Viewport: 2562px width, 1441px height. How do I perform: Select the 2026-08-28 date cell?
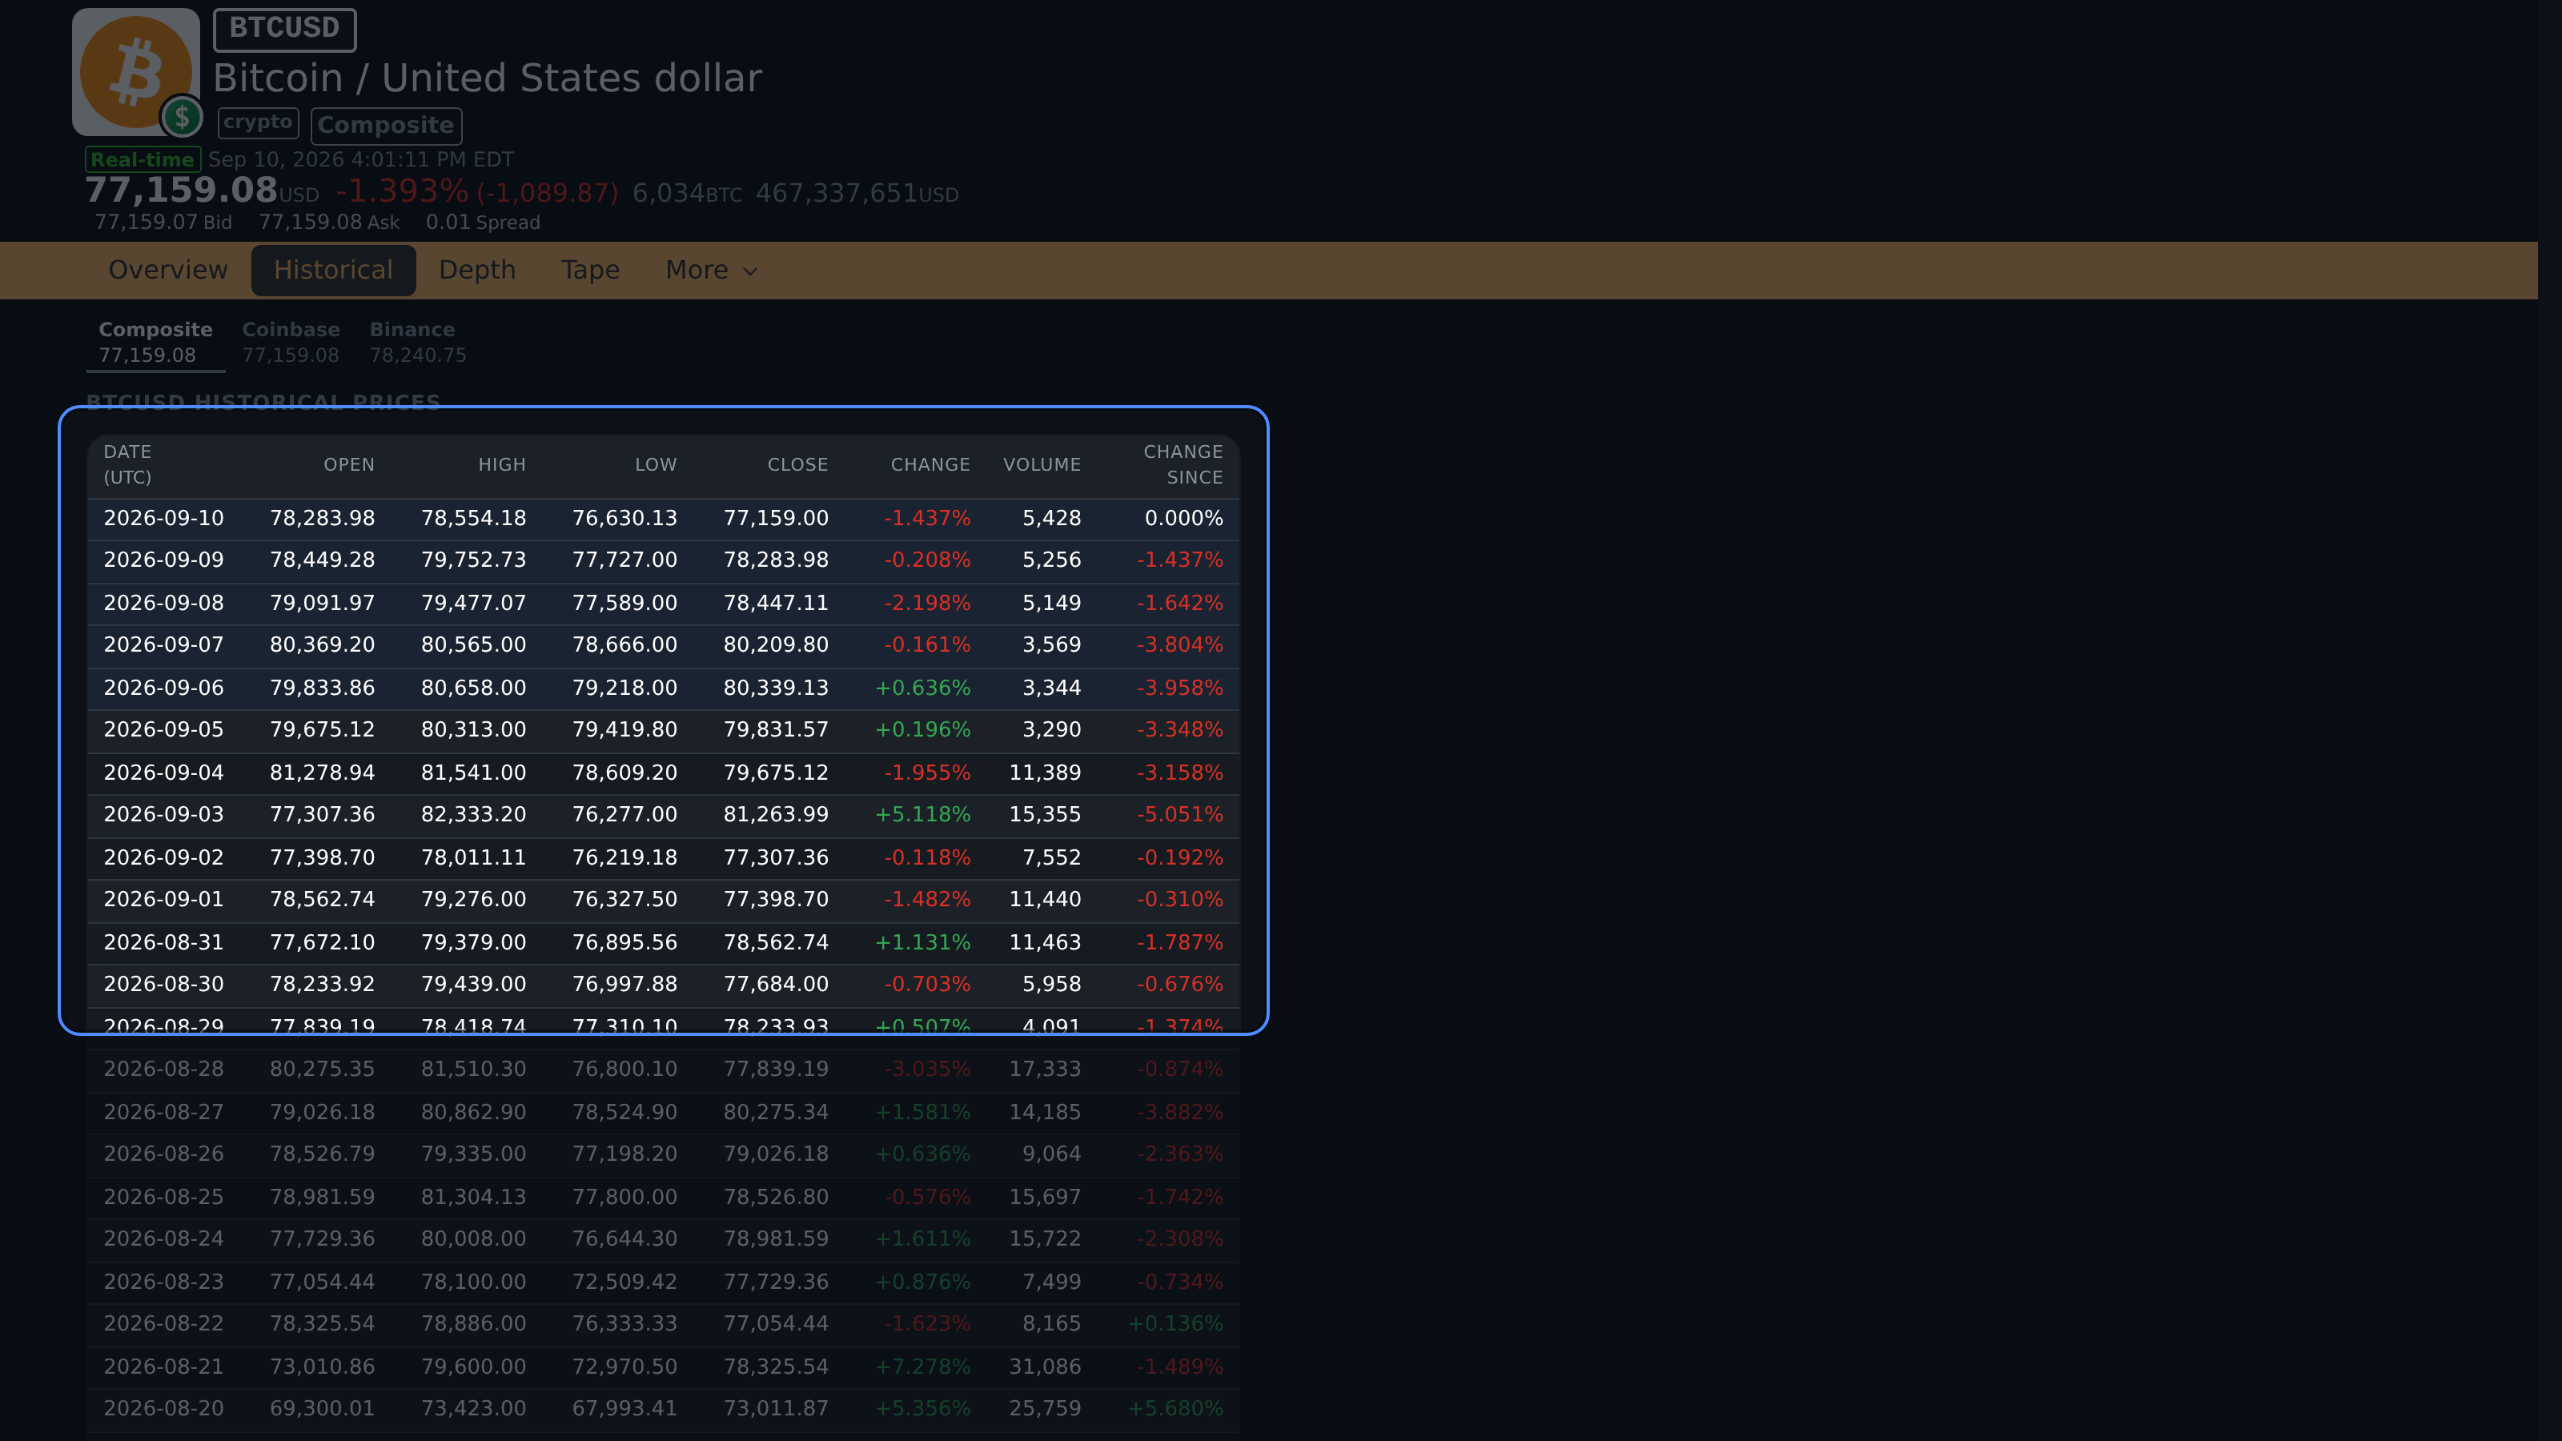point(163,1069)
